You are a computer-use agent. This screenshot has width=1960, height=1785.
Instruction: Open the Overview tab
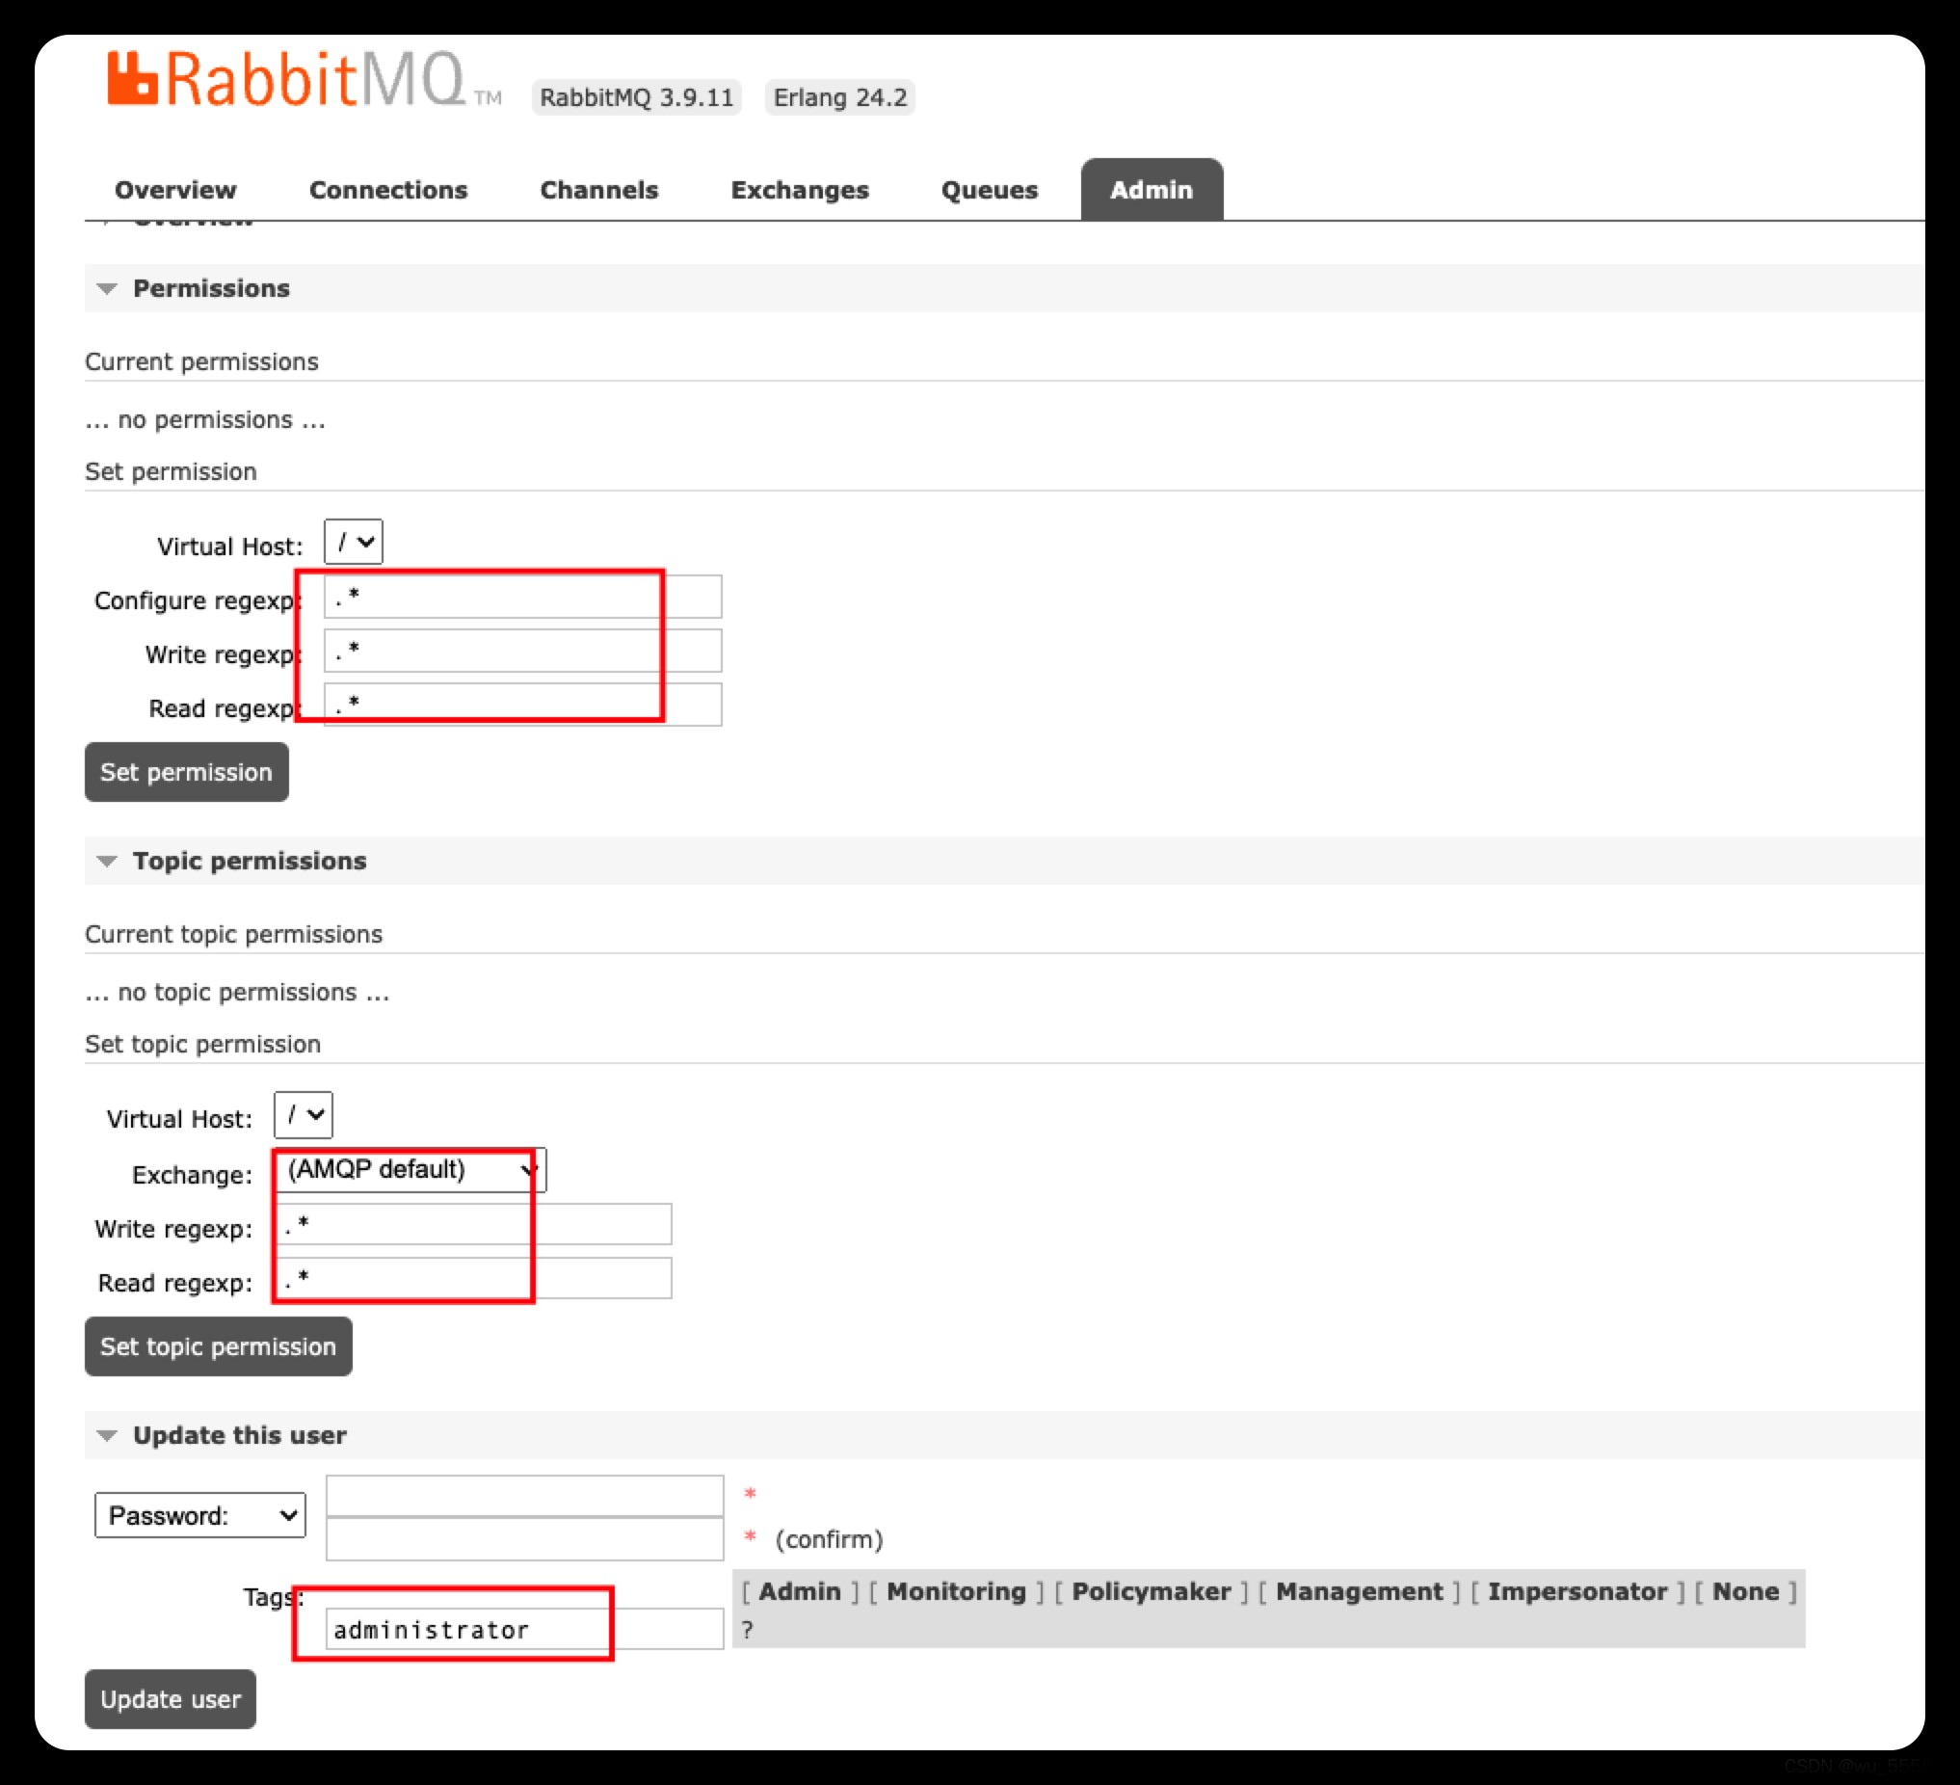(175, 190)
